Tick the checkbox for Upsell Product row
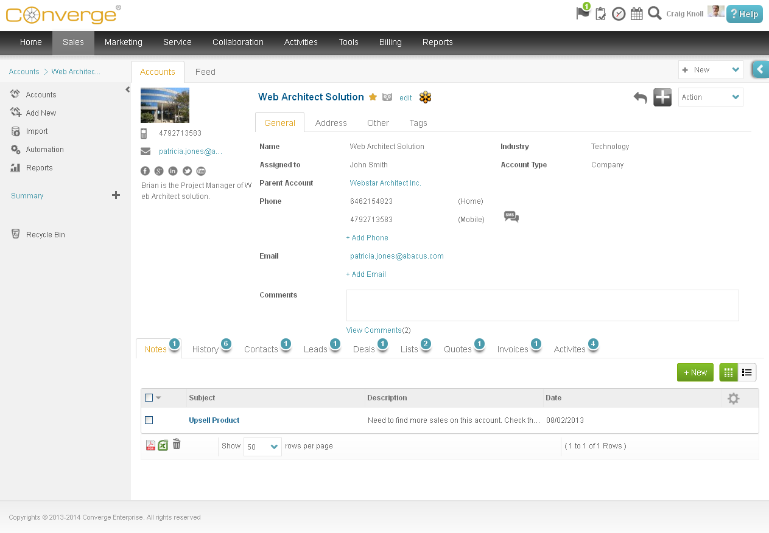This screenshot has width=769, height=533. (149, 420)
